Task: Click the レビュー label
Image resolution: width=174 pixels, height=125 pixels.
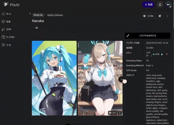Action: tap(129, 53)
